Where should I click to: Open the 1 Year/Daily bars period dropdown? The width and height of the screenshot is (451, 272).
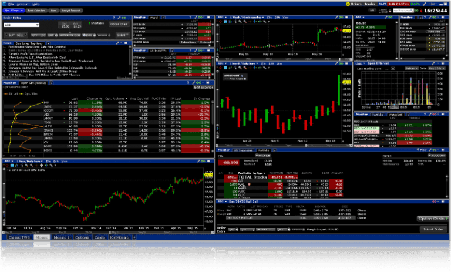pyautogui.click(x=30, y=161)
